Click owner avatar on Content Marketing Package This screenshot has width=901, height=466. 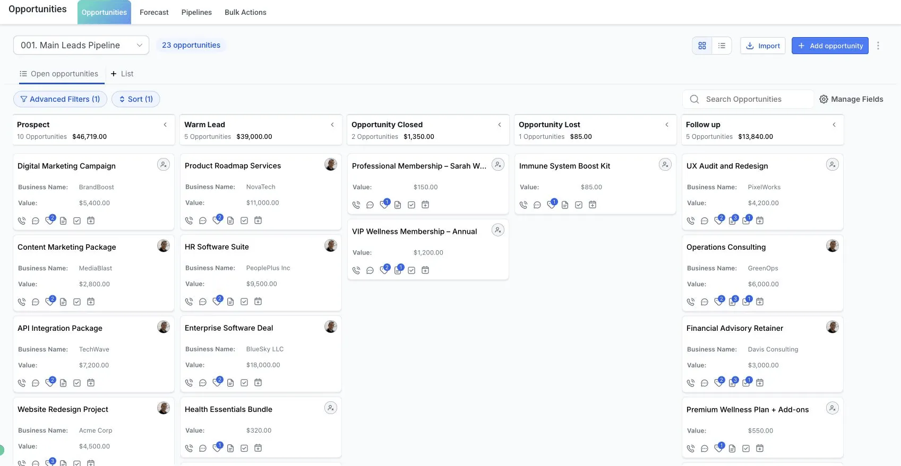(x=164, y=245)
